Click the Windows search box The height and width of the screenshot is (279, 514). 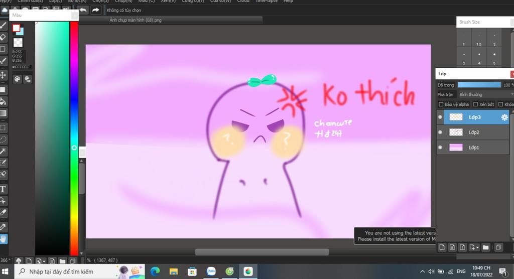[x=80, y=271]
